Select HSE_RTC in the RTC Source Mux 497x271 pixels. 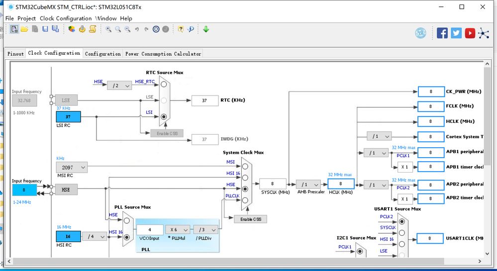coord(164,85)
